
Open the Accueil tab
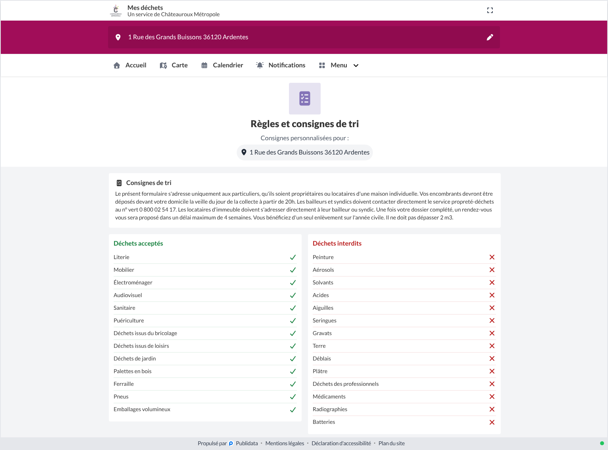[130, 65]
